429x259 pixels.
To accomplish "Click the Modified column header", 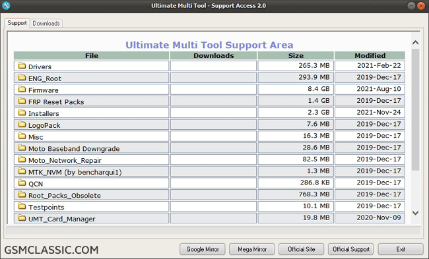I will [x=370, y=55].
